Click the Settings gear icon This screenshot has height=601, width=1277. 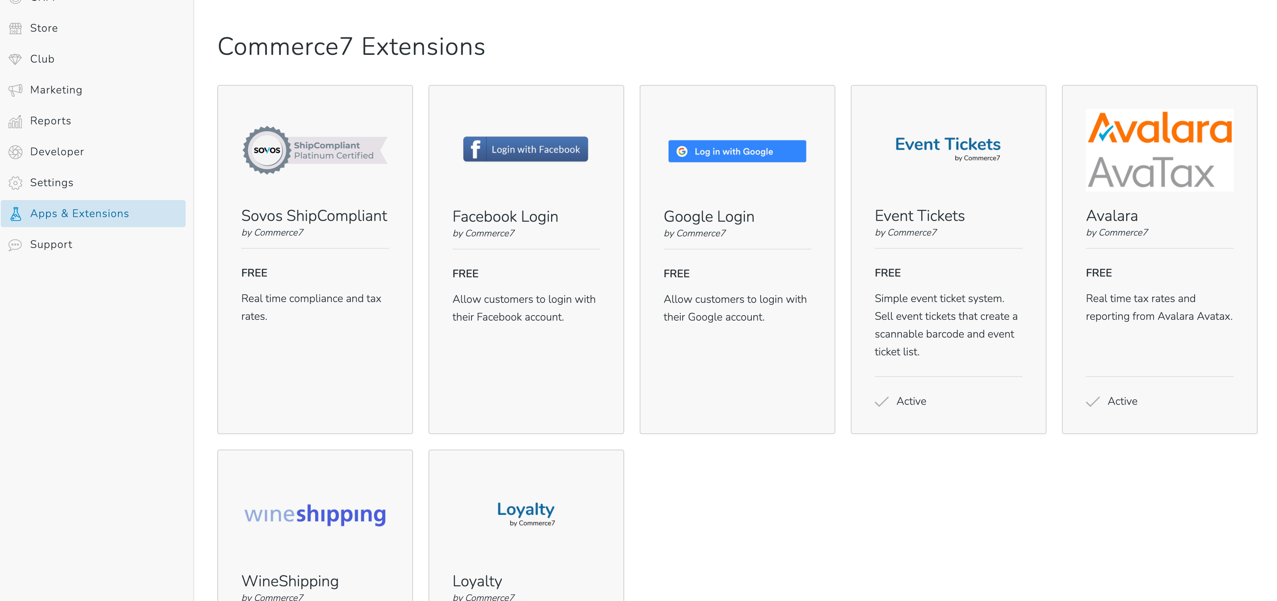point(15,183)
